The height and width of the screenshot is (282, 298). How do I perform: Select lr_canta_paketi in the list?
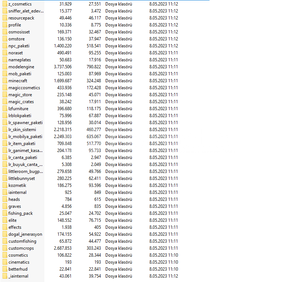coord(23,158)
